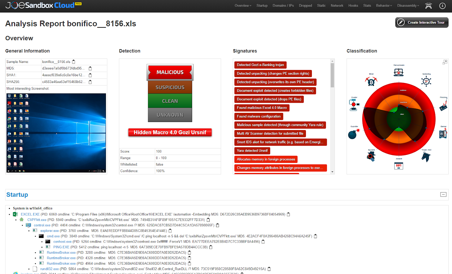Copy the SHA256 hash to clipboard
Screen dimensions: 452x274
[90, 82]
